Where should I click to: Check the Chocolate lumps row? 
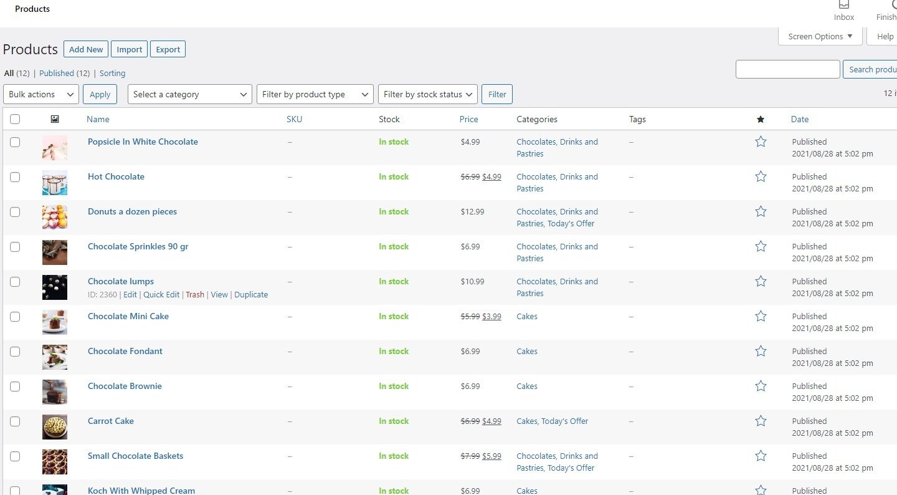point(15,281)
